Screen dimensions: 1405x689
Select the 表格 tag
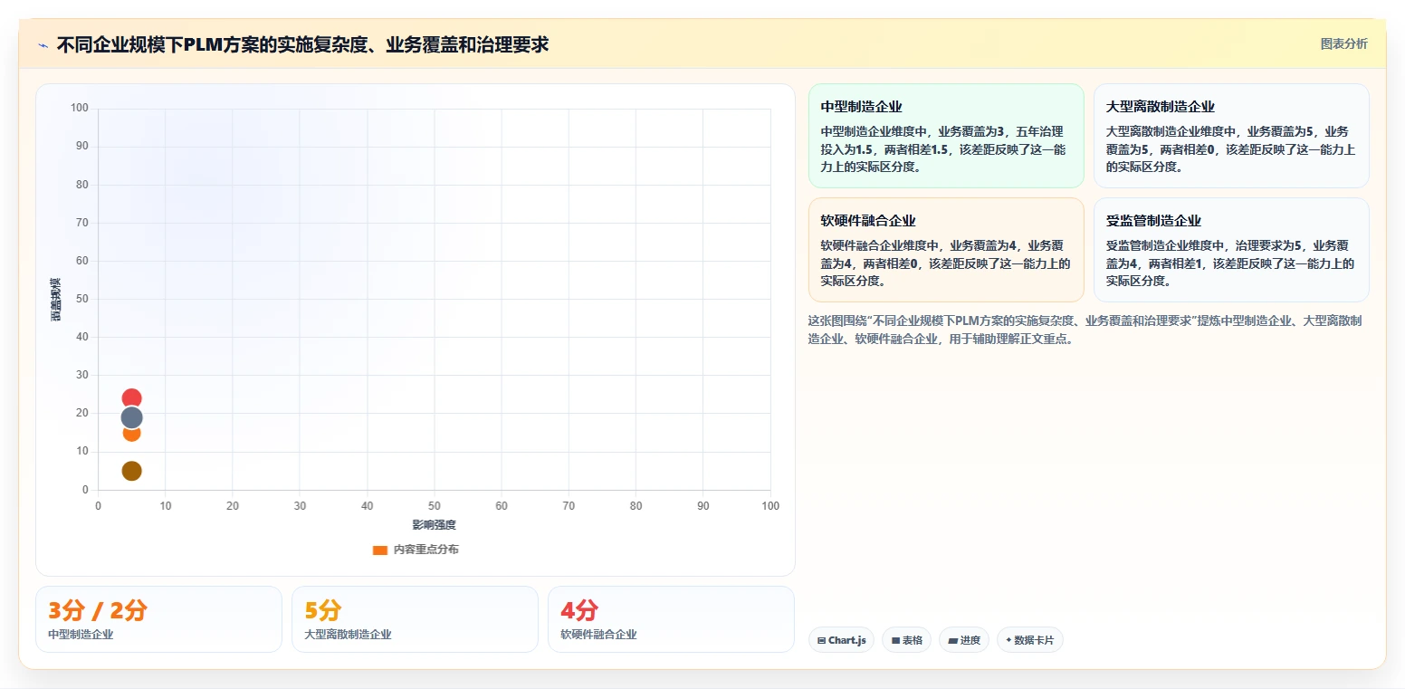tap(906, 640)
